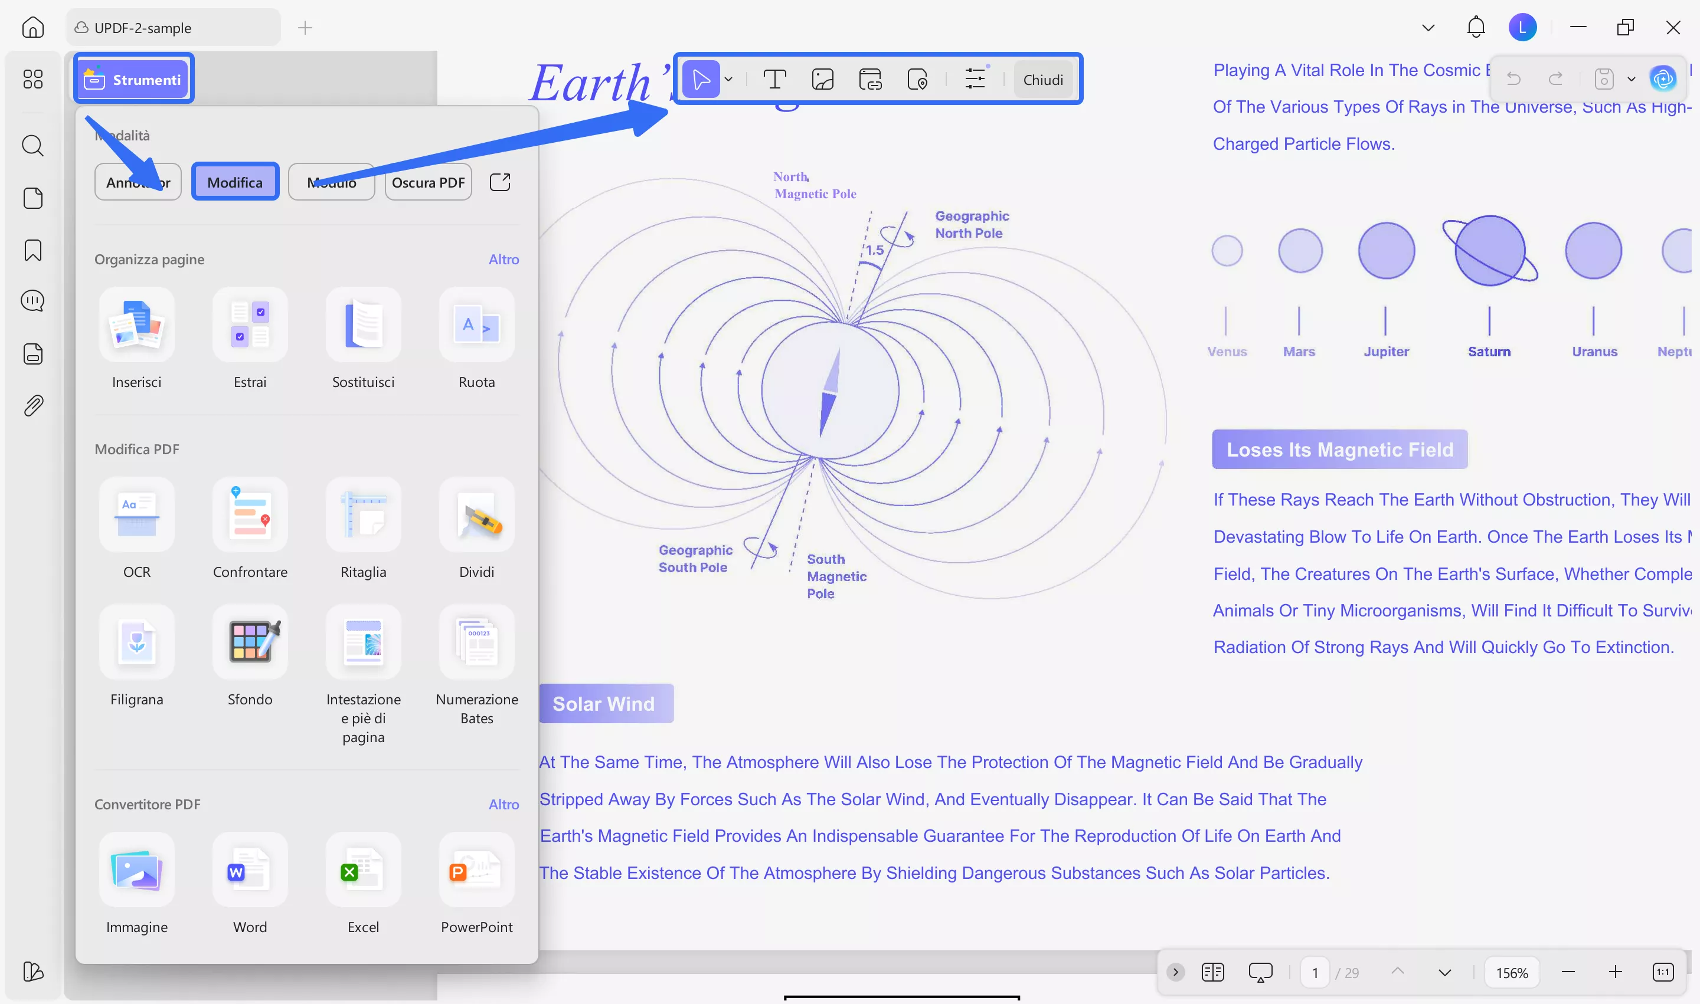Open the Strumenti menu

[133, 78]
